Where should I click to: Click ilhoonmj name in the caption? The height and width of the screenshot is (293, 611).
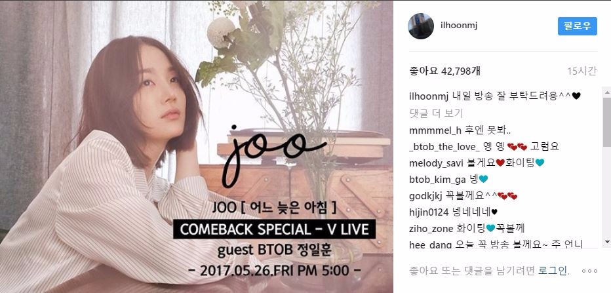(x=429, y=96)
